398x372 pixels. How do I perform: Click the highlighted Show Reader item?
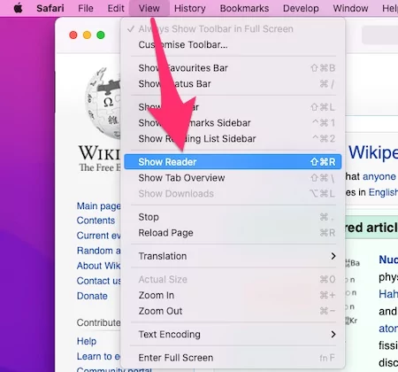233,162
